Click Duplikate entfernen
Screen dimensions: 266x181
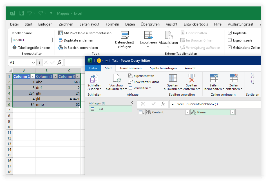76,40
